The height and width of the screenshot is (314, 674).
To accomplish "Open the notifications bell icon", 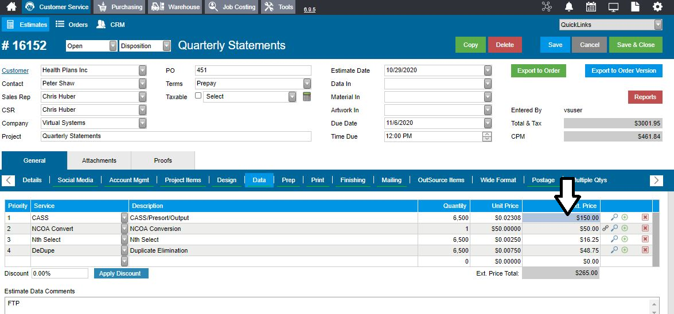I will pos(568,7).
